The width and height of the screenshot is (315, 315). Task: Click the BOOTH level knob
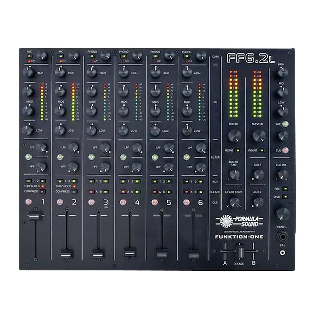point(234,136)
